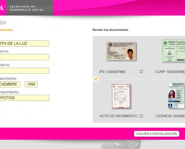Open the birth certificate thumbnail
This screenshot has width=185, height=149.
pyautogui.click(x=121, y=96)
